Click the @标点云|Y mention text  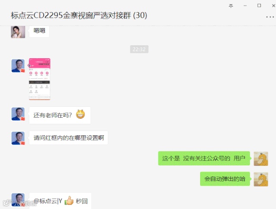pyautogui.click(x=48, y=201)
